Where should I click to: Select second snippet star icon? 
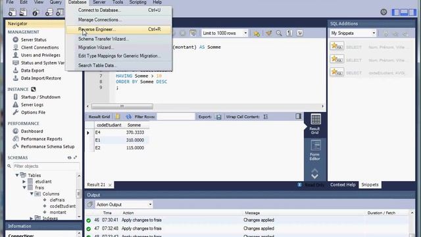point(337,59)
